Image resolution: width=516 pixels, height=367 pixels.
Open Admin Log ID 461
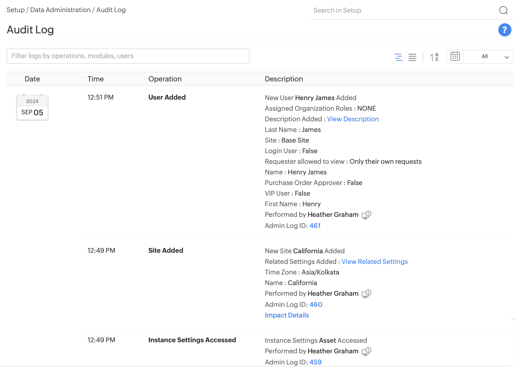[x=315, y=226]
